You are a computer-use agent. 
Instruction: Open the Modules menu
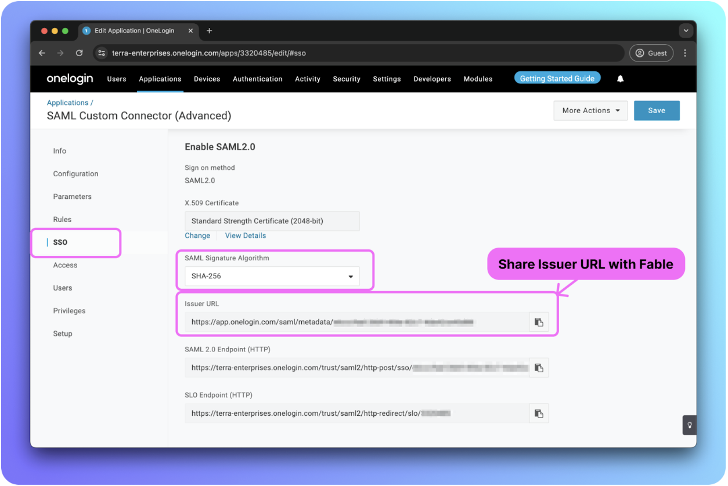[478, 79]
